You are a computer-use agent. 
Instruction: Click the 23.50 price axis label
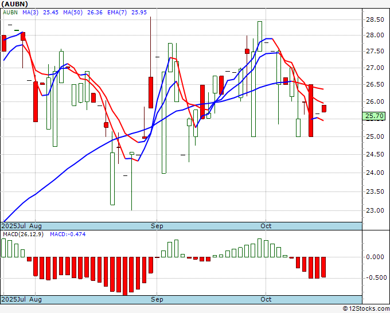tap(375, 191)
